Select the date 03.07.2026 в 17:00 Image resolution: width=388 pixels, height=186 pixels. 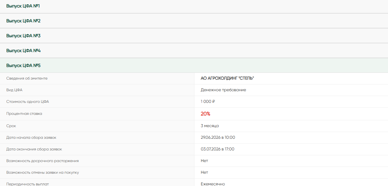point(218,149)
